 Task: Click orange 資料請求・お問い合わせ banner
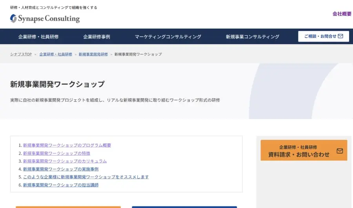click(304, 150)
